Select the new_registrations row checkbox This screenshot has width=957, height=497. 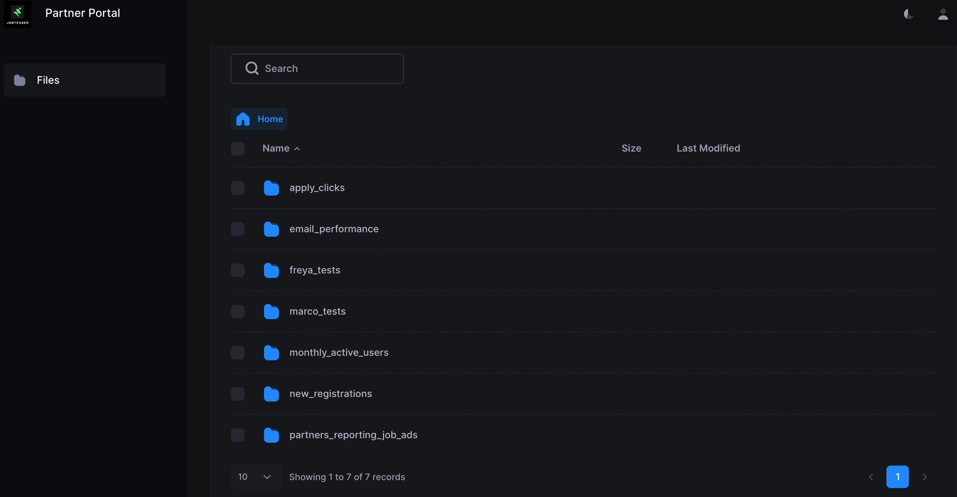click(238, 394)
